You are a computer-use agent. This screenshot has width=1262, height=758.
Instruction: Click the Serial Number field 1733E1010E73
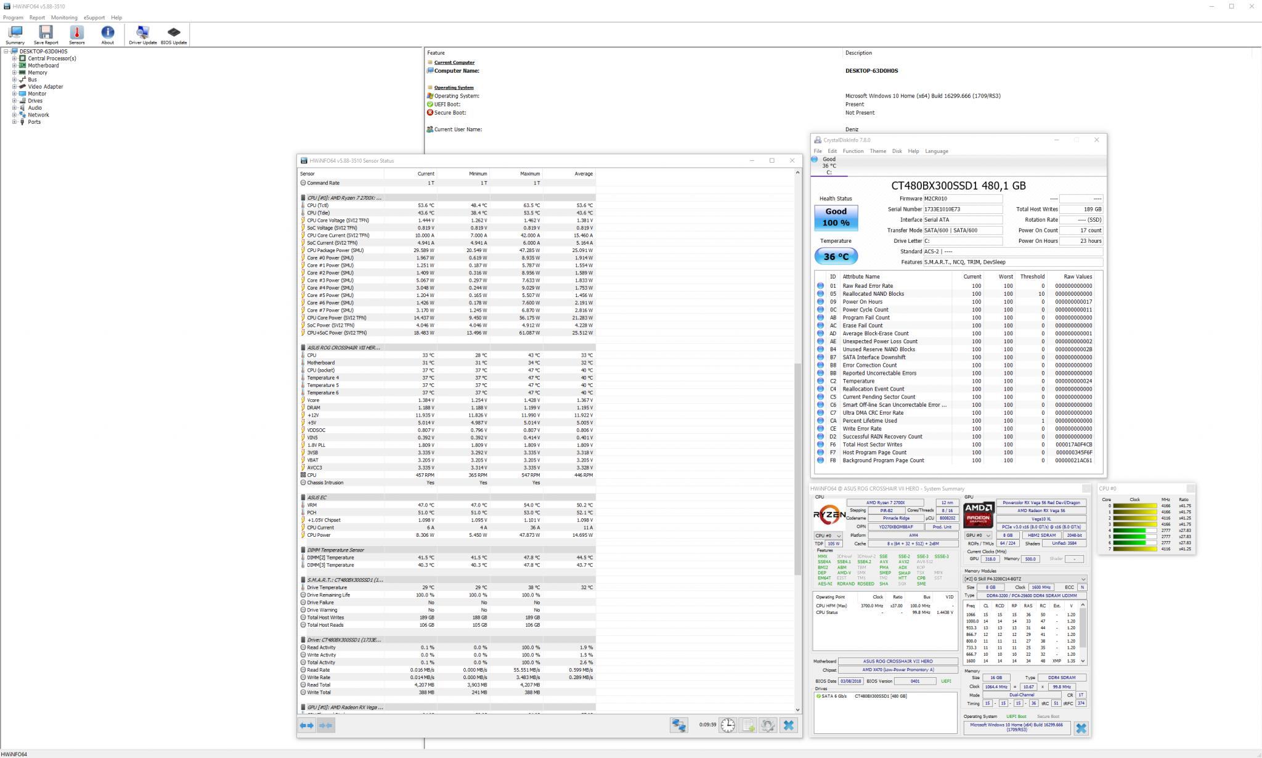pos(962,210)
